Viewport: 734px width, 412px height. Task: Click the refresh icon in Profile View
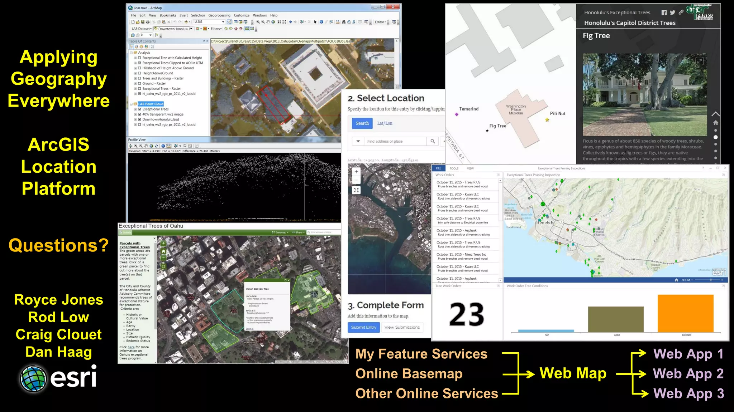point(156,146)
